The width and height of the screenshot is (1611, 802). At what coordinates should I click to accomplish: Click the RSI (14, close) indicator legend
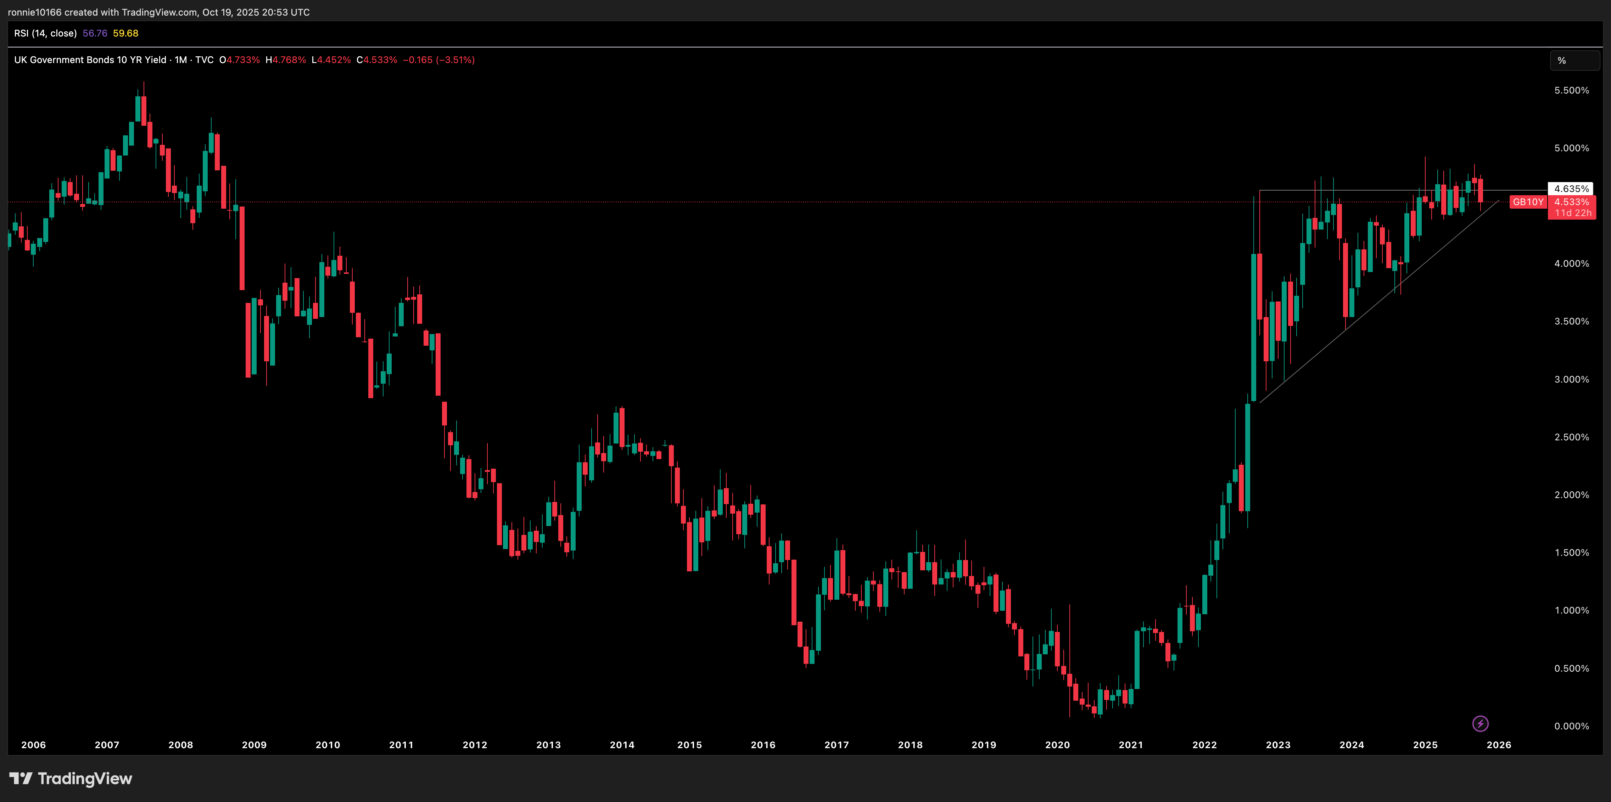46,33
